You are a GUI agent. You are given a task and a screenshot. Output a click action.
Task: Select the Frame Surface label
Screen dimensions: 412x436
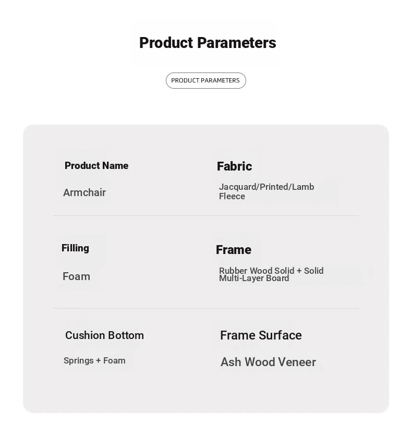[261, 335]
